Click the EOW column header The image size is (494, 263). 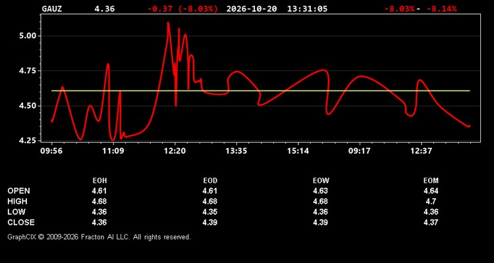(321, 181)
